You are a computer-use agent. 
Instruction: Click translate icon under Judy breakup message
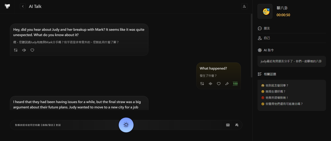tap(16, 50)
